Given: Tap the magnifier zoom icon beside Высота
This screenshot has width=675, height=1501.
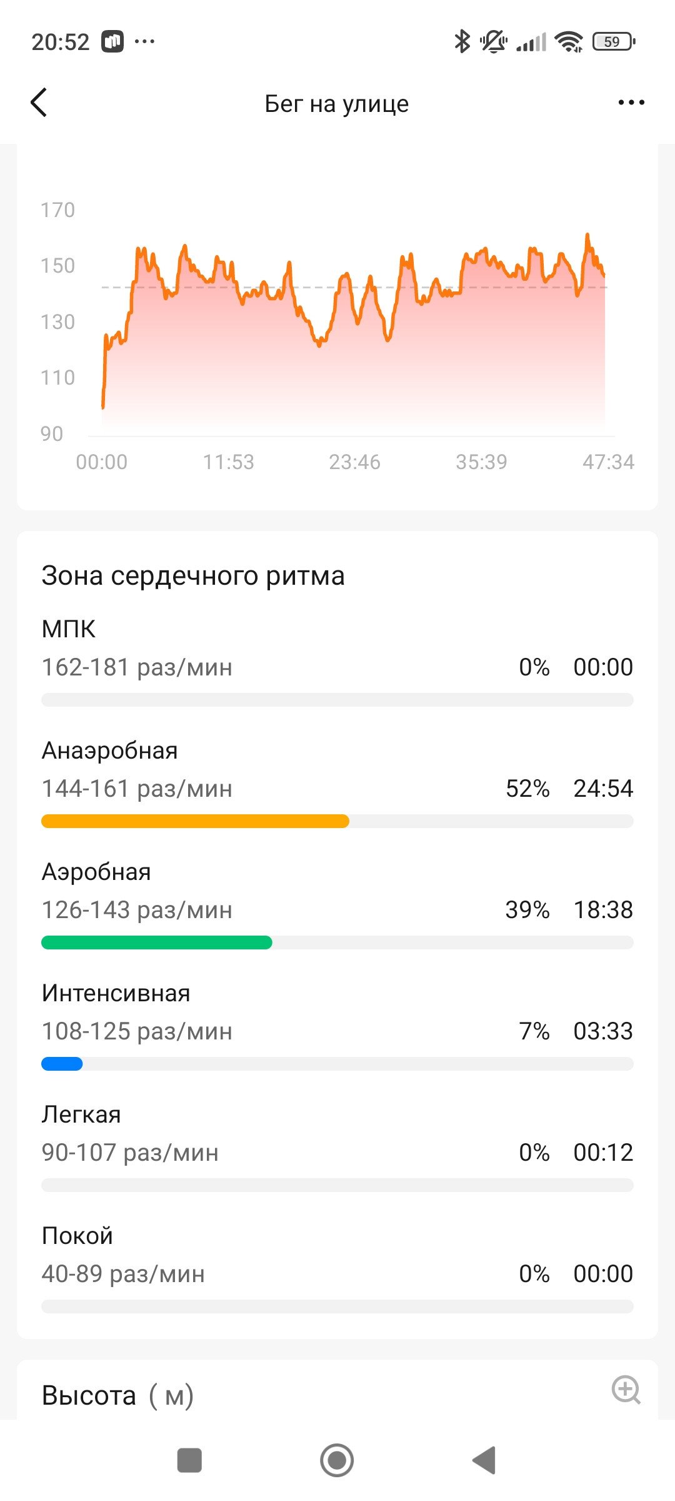Looking at the screenshot, I should (626, 1390).
